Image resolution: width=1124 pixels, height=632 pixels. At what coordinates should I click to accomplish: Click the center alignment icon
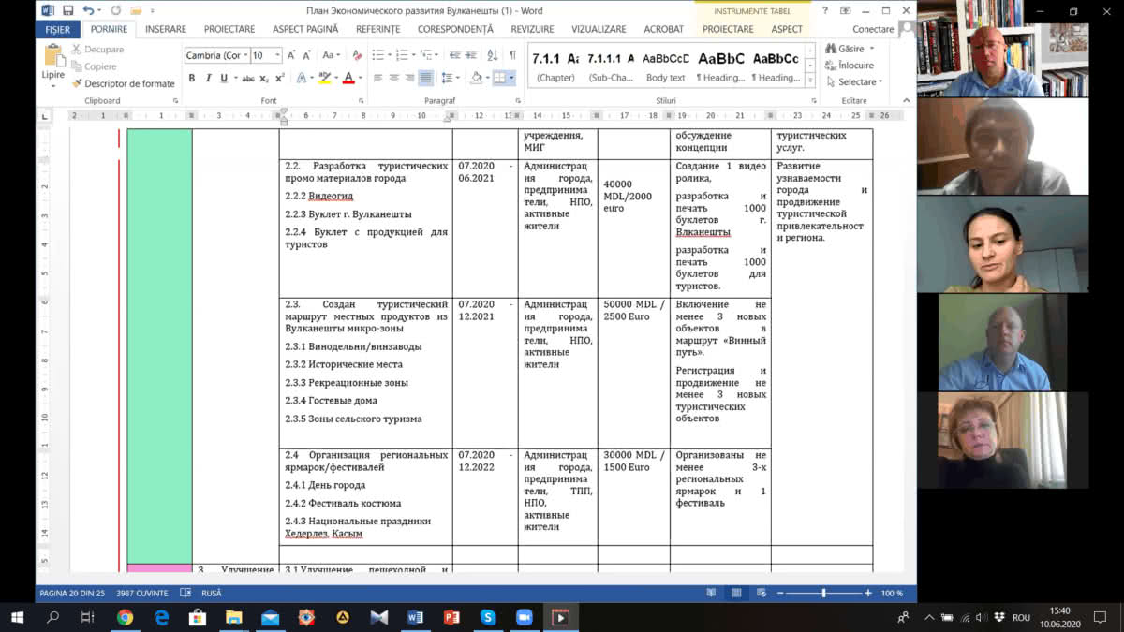[x=393, y=78]
